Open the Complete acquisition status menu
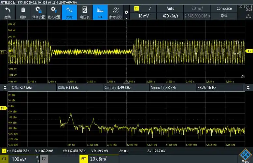The height and width of the screenshot is (163, 253). [x=224, y=8]
